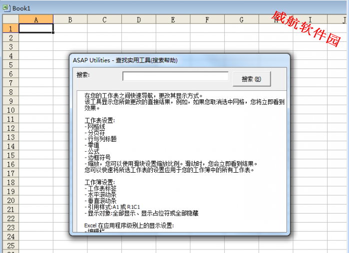349x253 pixels.
Task: Click the 'Excel 在应用程序级别上的显示设置:' line
Action: (129, 226)
